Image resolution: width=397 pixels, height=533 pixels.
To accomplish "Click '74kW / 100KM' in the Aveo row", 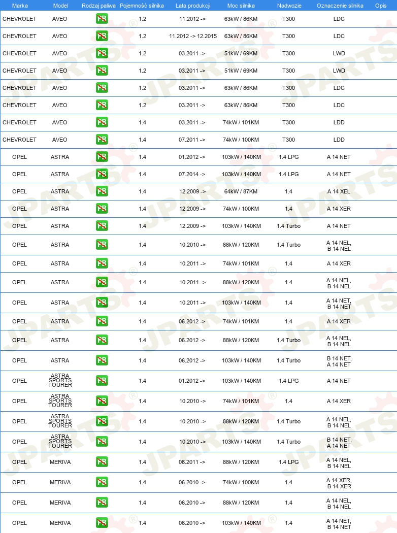I will pyautogui.click(x=241, y=140).
